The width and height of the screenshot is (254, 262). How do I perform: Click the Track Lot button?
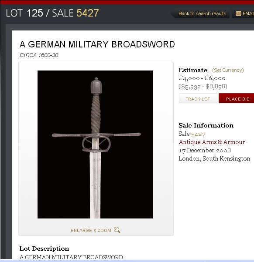[198, 98]
